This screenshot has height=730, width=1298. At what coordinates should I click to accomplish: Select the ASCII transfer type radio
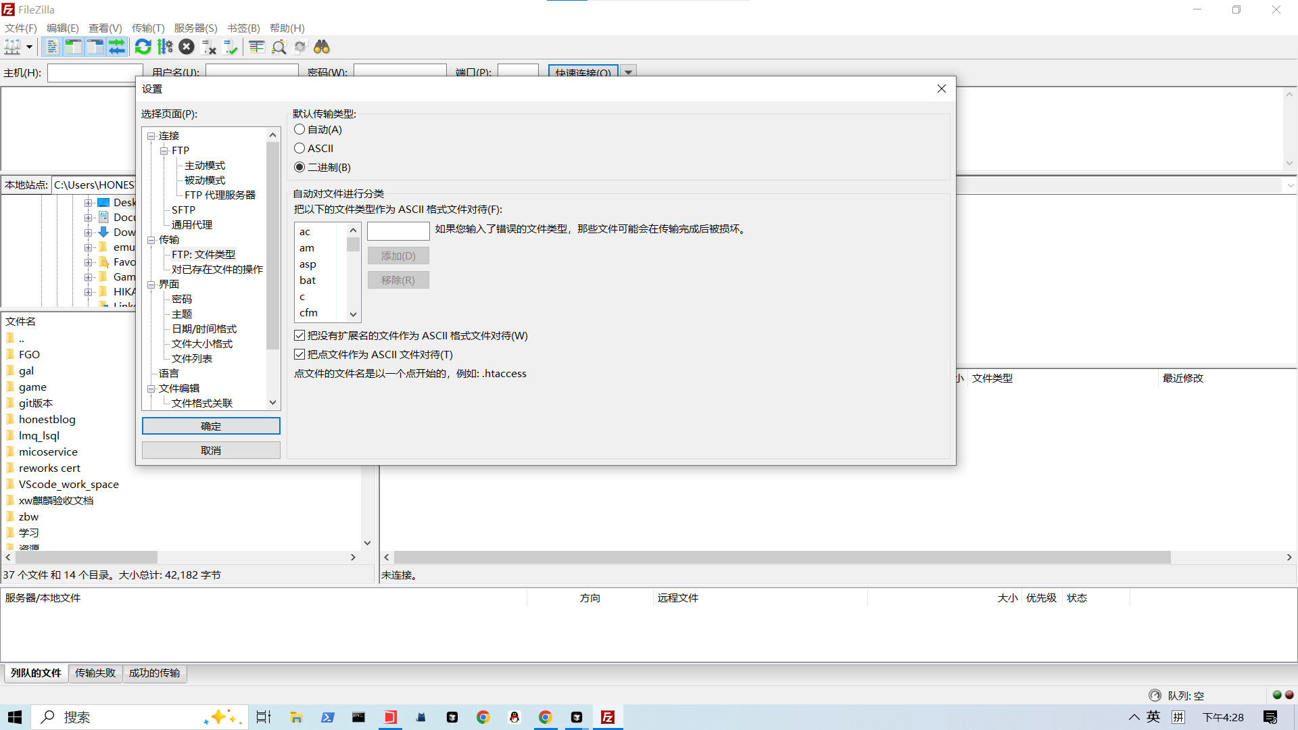click(x=299, y=148)
